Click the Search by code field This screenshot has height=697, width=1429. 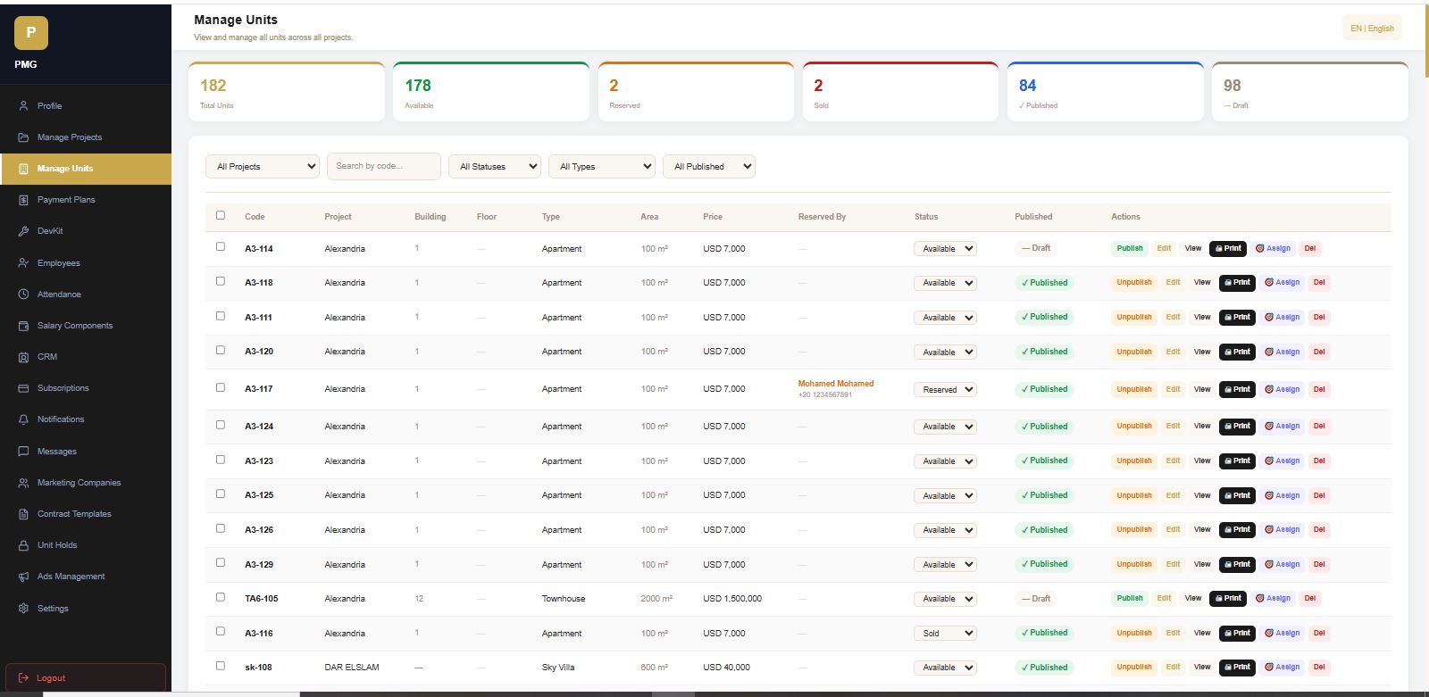pos(384,166)
